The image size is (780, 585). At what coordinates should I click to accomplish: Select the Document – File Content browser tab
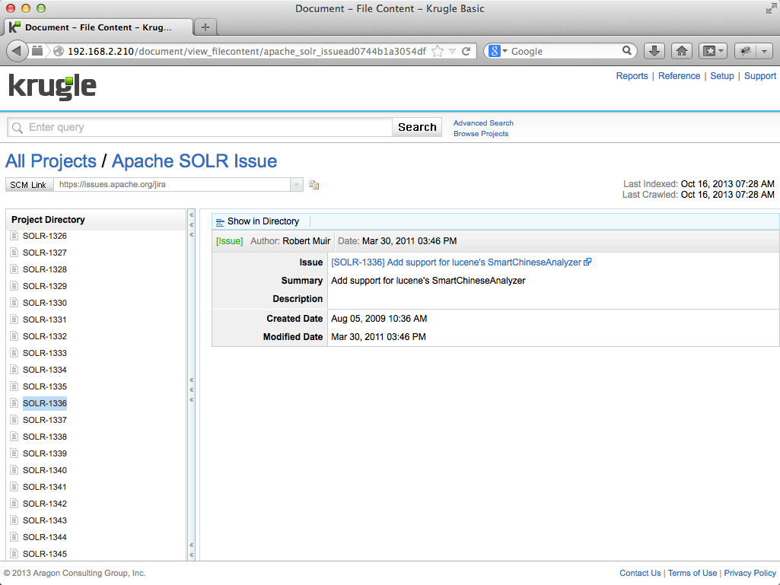click(98, 27)
